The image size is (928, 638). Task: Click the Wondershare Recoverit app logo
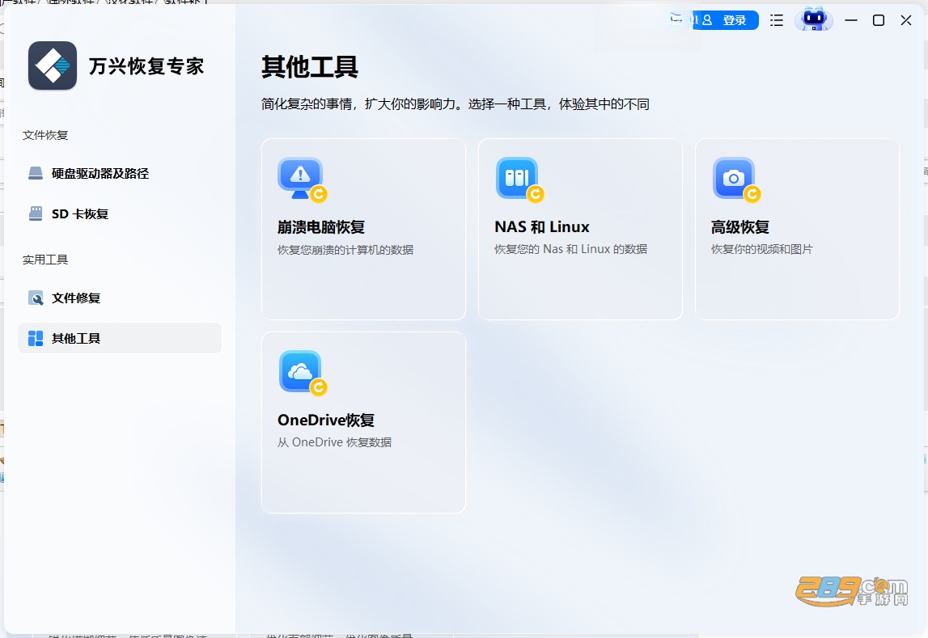[53, 65]
